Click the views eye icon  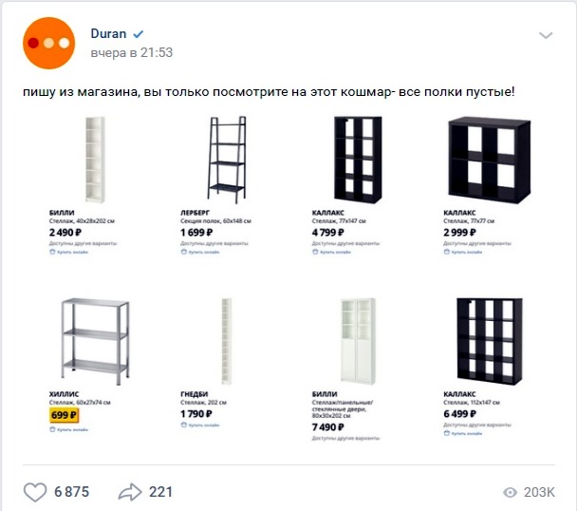[510, 492]
